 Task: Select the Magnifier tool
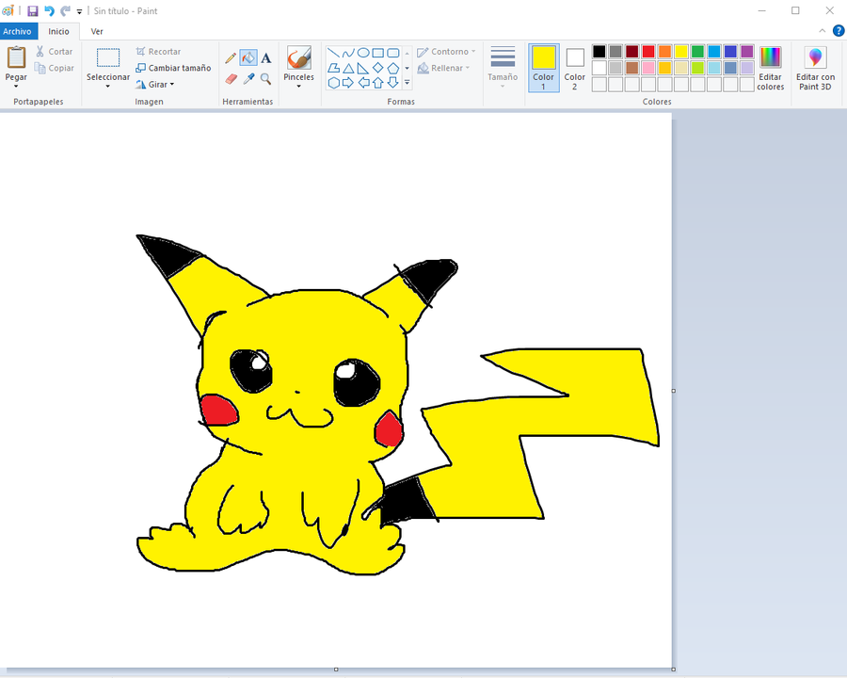click(x=265, y=79)
